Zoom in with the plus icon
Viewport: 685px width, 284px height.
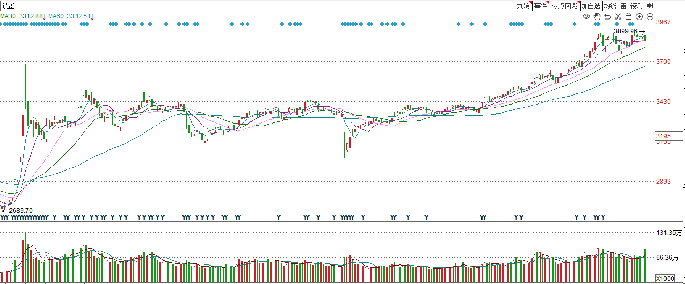pyautogui.click(x=639, y=17)
